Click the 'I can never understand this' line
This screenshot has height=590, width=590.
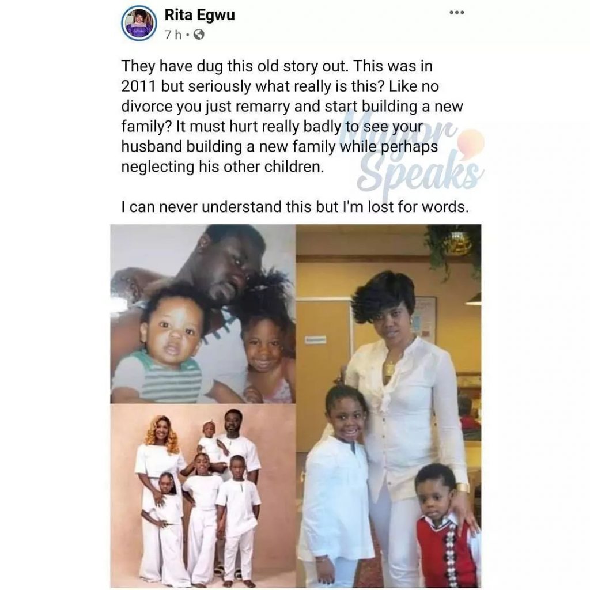coord(294,207)
